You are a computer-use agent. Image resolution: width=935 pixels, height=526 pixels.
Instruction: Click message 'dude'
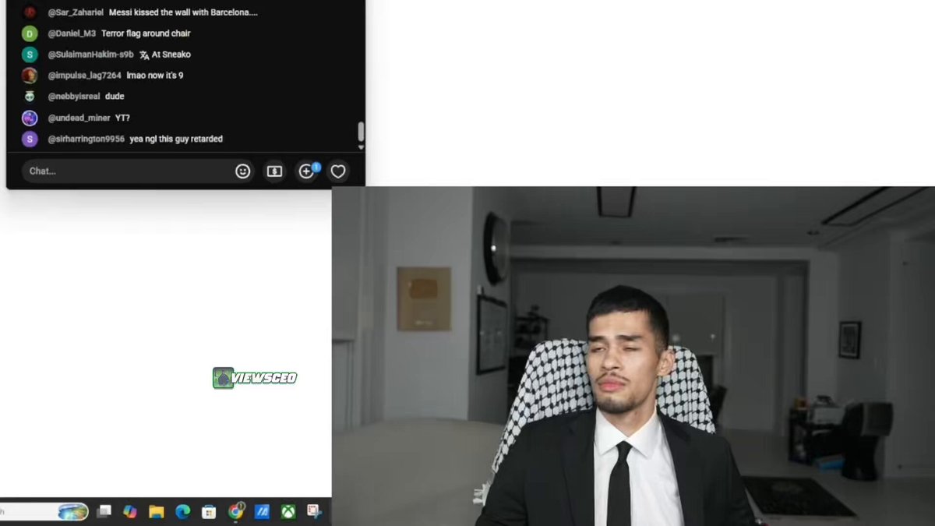pos(115,97)
